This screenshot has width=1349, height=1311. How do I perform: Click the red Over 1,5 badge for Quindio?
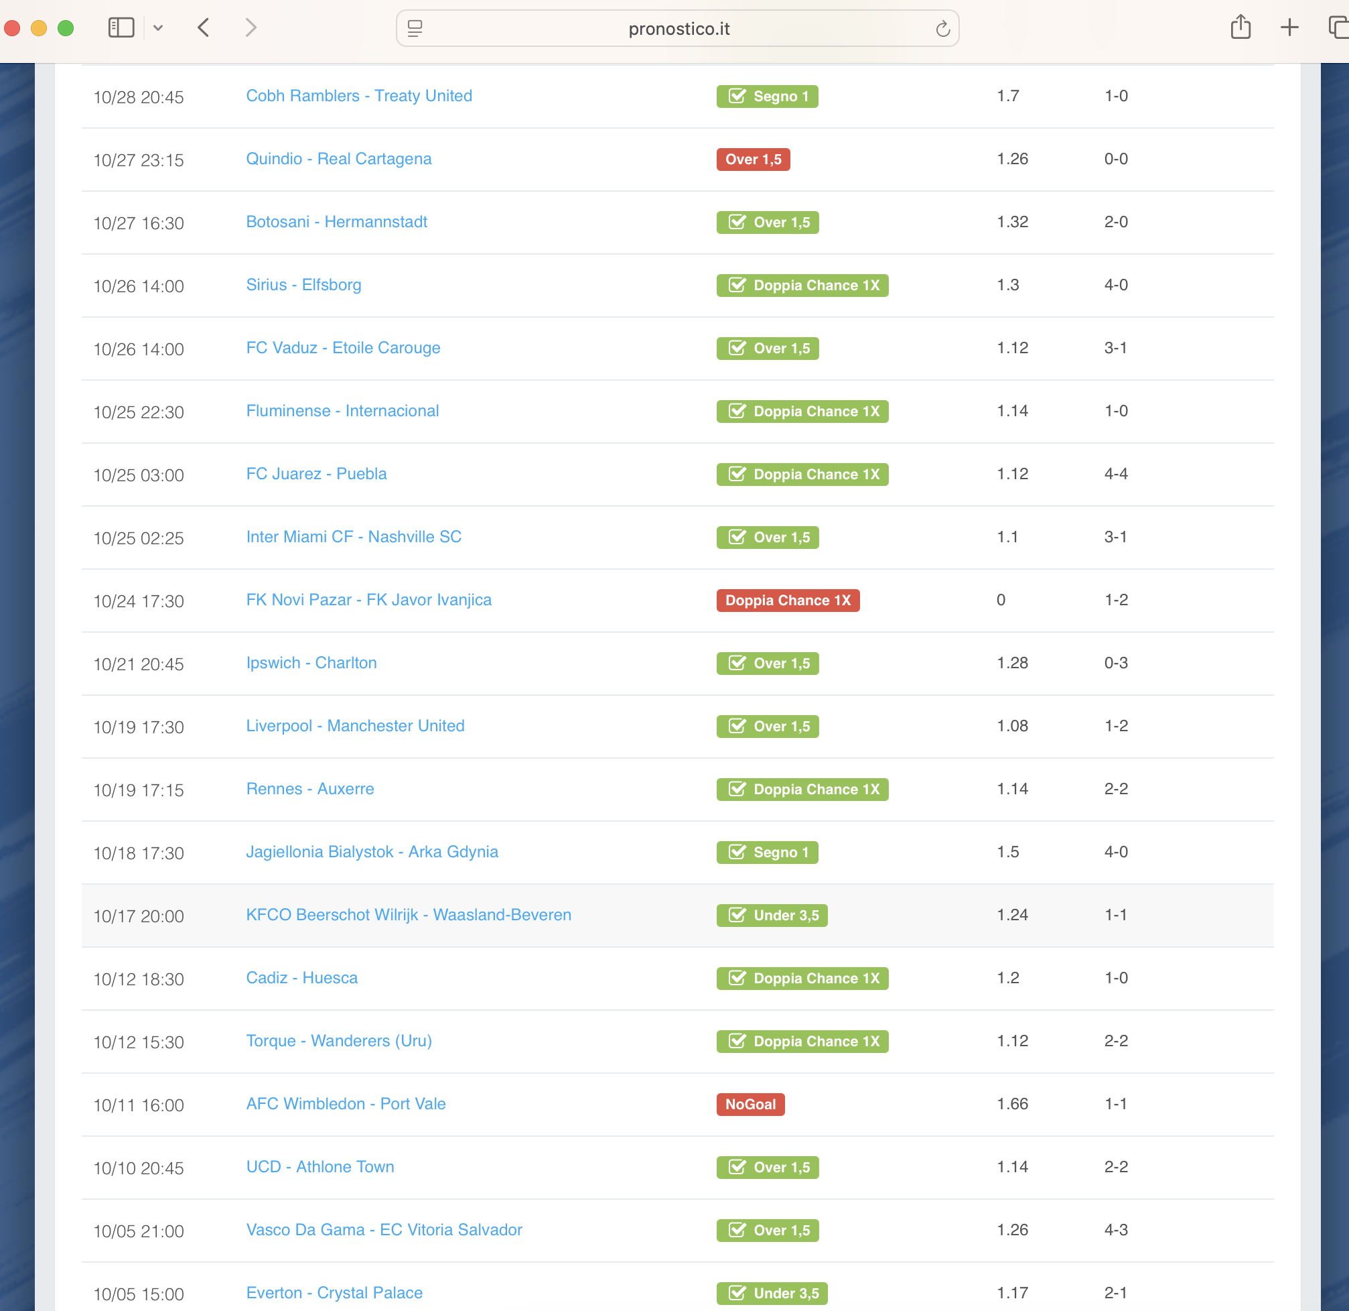tap(753, 159)
